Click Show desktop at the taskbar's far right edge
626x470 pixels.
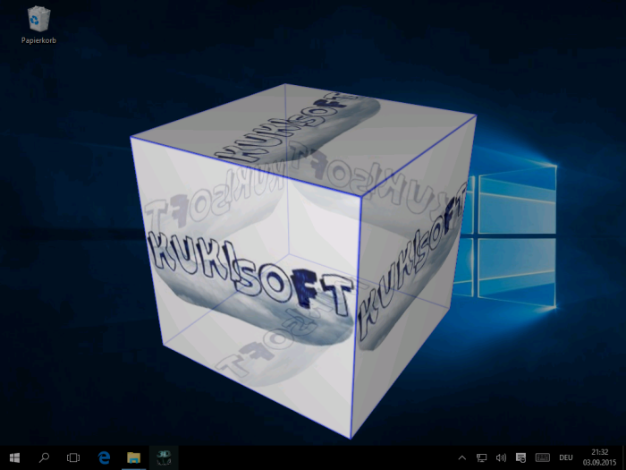[623, 457]
